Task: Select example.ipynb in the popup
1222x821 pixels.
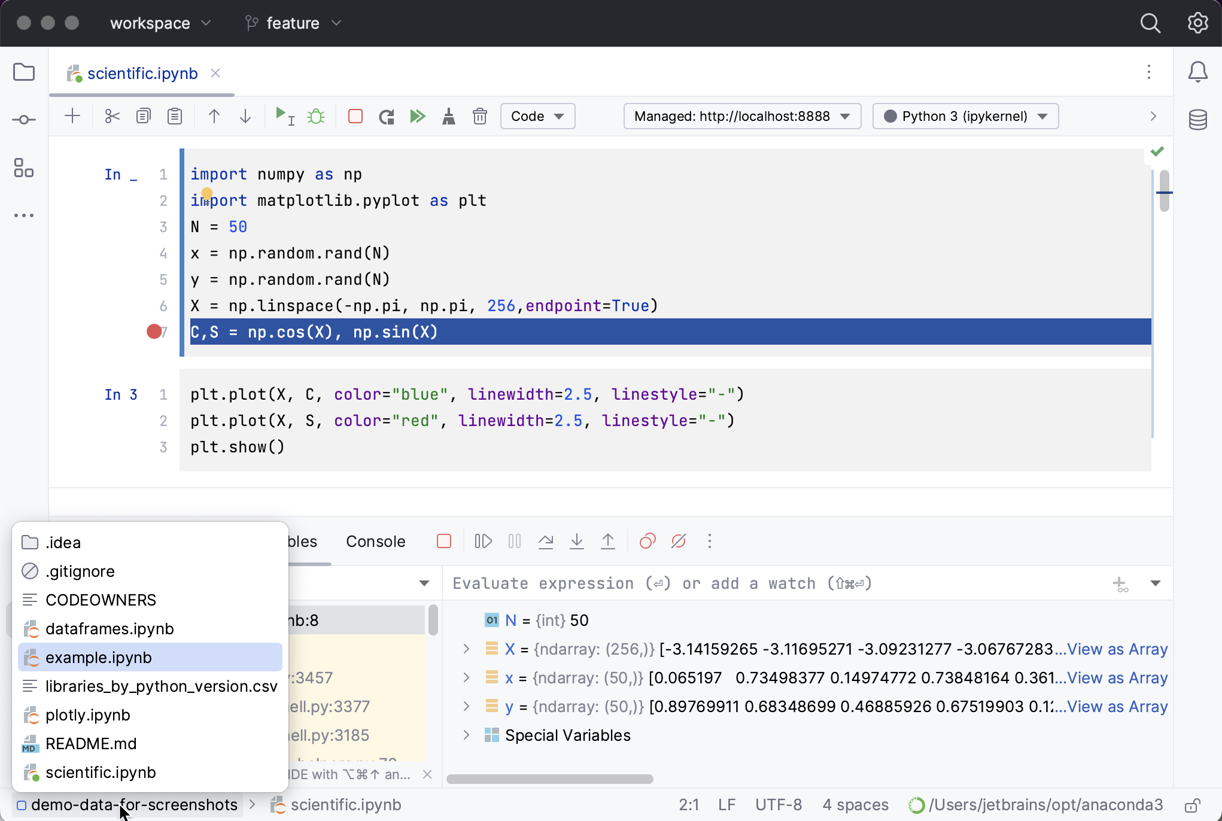Action: coord(150,657)
